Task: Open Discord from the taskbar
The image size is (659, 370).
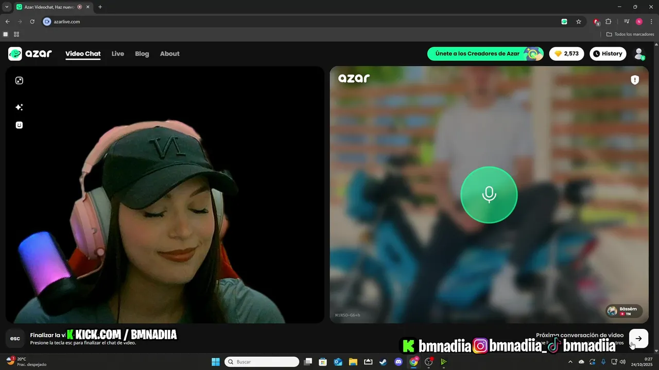Action: click(398, 362)
